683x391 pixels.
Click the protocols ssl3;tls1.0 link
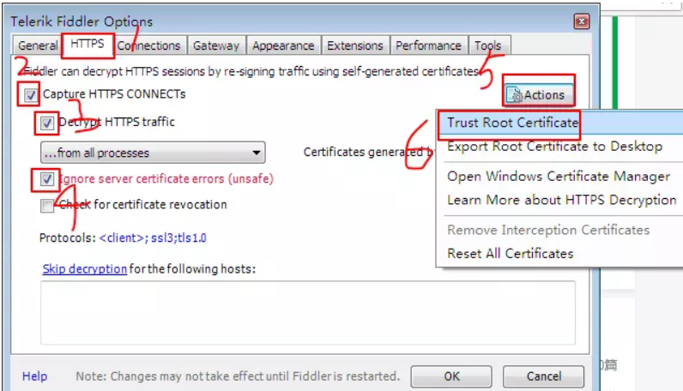[178, 238]
